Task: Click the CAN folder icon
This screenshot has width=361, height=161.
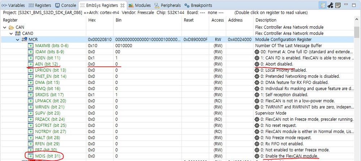Action: click(11, 27)
